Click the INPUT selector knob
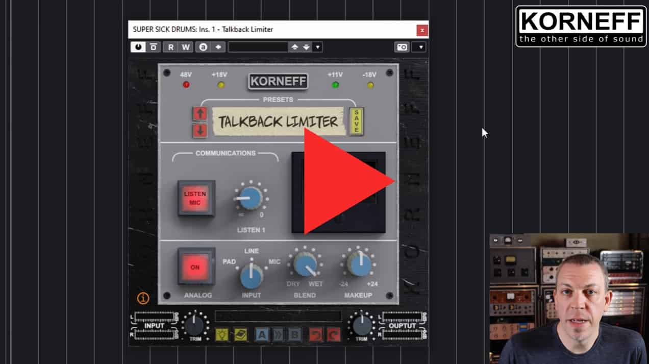The width and height of the screenshot is (649, 364). 251,276
